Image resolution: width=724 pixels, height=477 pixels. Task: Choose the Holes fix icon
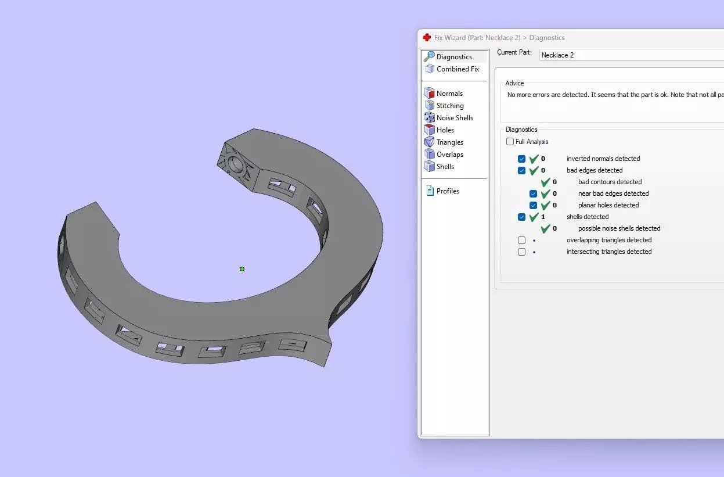pos(429,130)
